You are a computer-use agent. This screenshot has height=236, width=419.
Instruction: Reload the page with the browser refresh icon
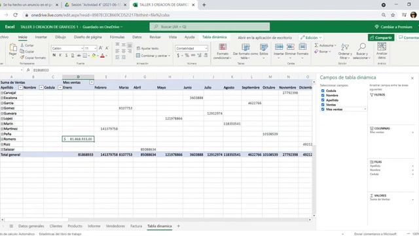point(16,15)
